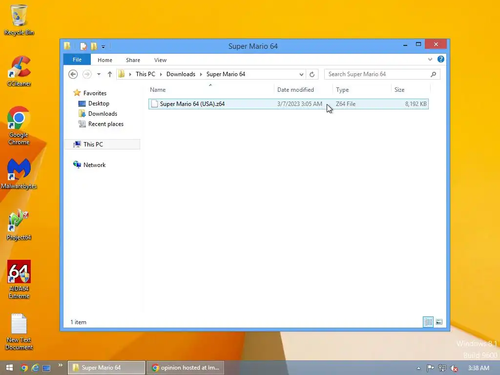
Task: Click the search magnifier icon
Action: pyautogui.click(x=434, y=74)
